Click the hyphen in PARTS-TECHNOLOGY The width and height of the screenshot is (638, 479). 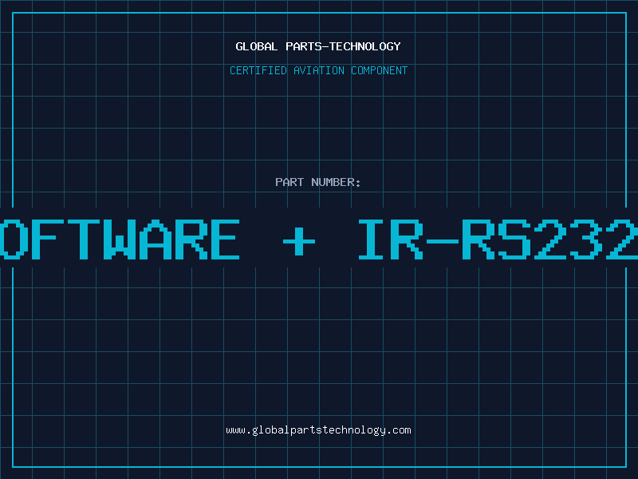[x=325, y=46]
